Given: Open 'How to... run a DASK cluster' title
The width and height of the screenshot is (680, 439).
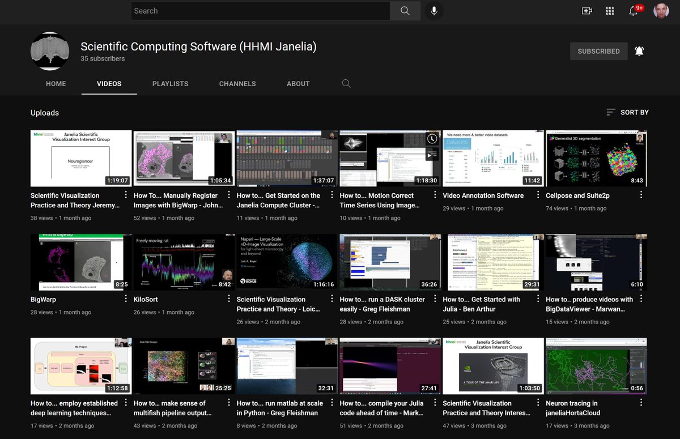Looking at the screenshot, I should pos(382,304).
